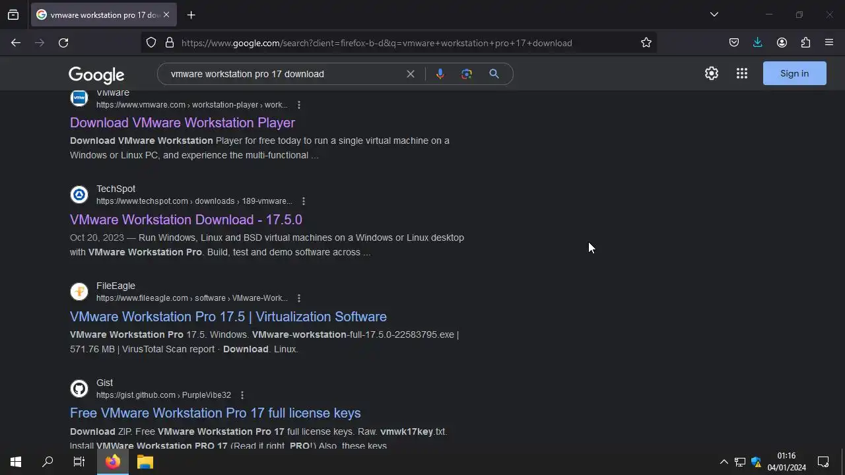The height and width of the screenshot is (475, 845).
Task: Open more options for VMware result
Action: click(299, 105)
